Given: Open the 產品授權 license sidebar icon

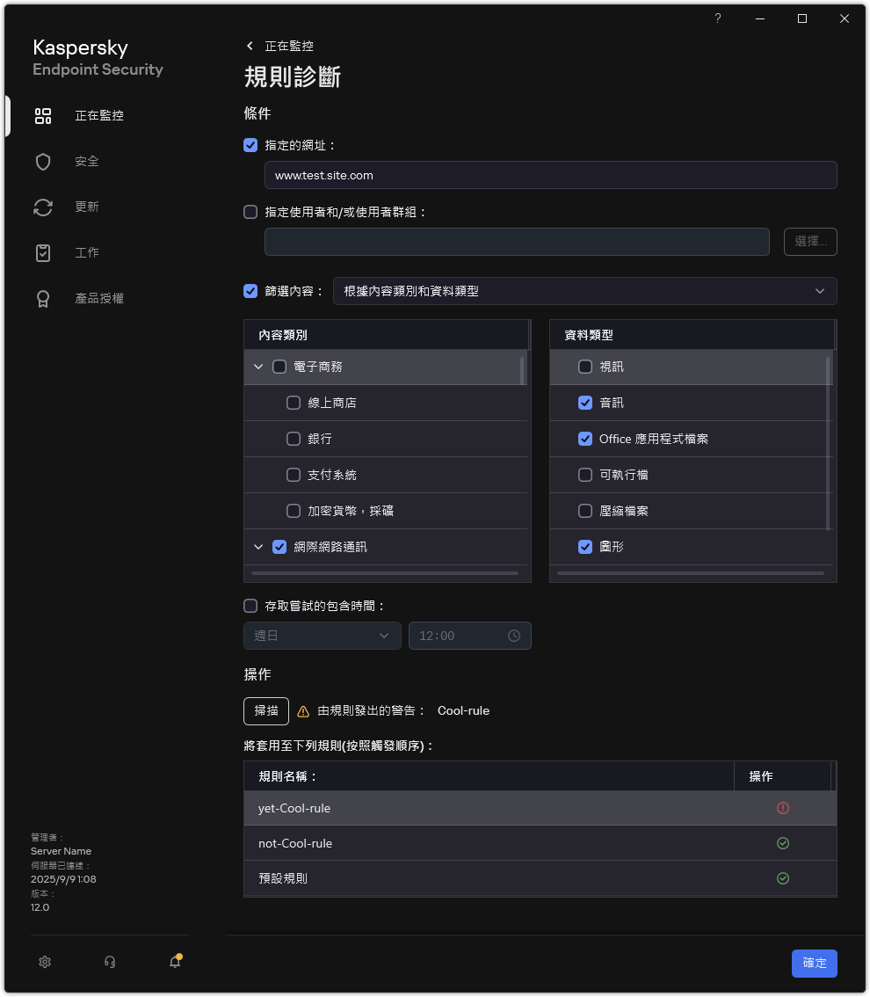Looking at the screenshot, I should pyautogui.click(x=43, y=298).
